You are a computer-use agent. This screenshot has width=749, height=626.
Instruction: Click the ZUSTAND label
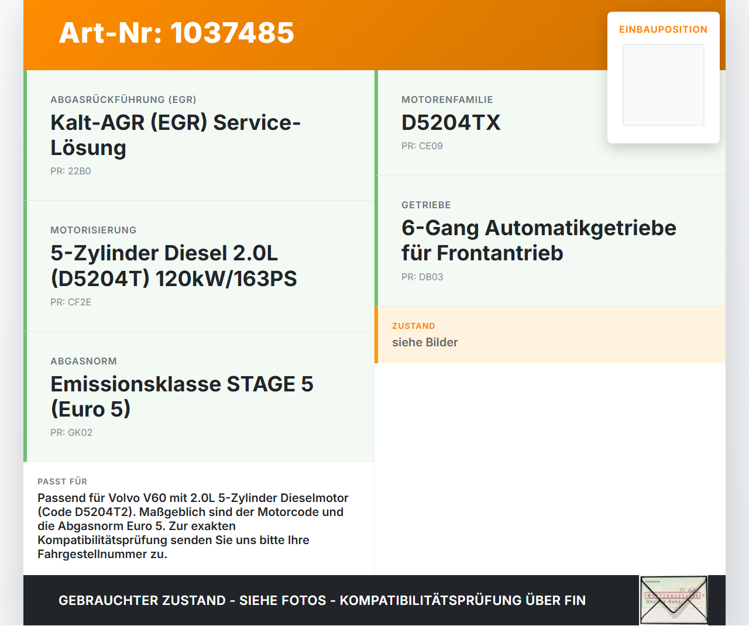(414, 326)
